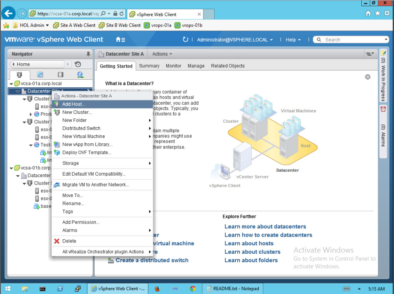The image size is (394, 294).
Task: Open the Distributed Switch submenu
Action: point(102,128)
